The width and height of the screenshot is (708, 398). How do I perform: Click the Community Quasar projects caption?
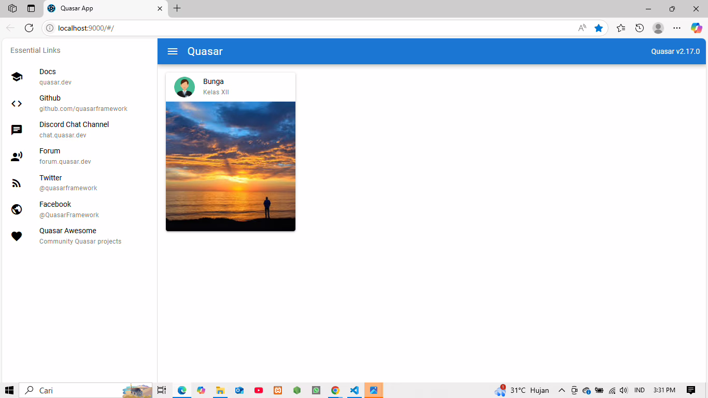tap(80, 241)
